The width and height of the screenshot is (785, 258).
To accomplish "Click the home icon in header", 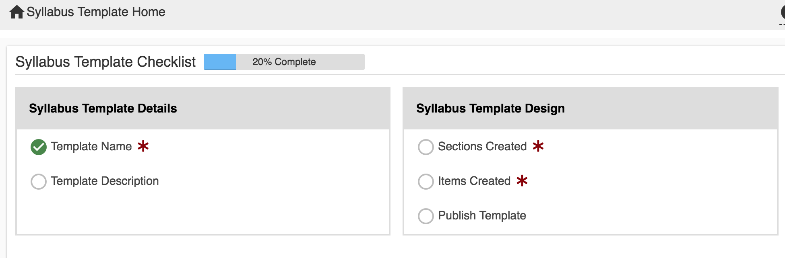I will [x=17, y=12].
